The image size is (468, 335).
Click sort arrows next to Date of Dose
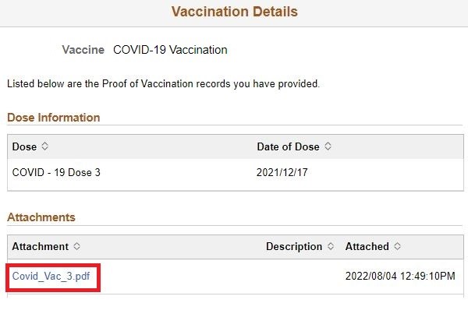(x=328, y=146)
